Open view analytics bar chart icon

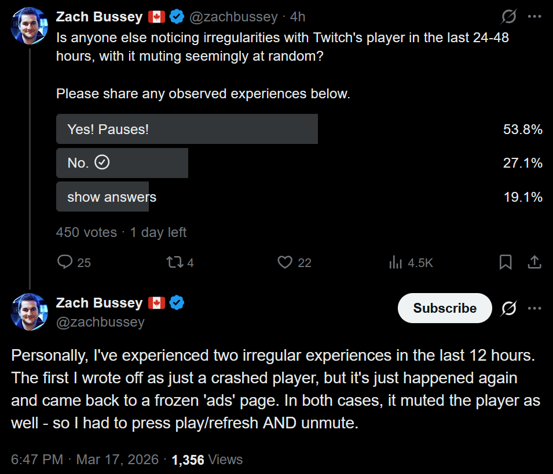(396, 262)
